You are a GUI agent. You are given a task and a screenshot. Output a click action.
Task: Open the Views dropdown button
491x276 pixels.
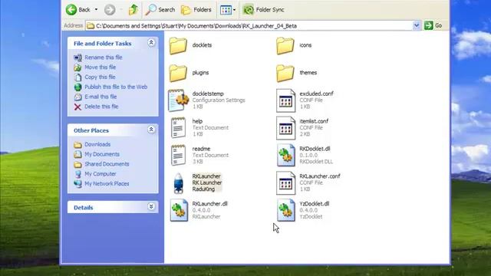(228, 10)
